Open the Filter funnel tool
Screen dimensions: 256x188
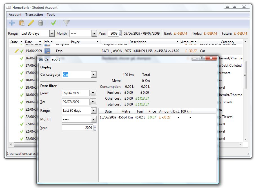coord(66,23)
